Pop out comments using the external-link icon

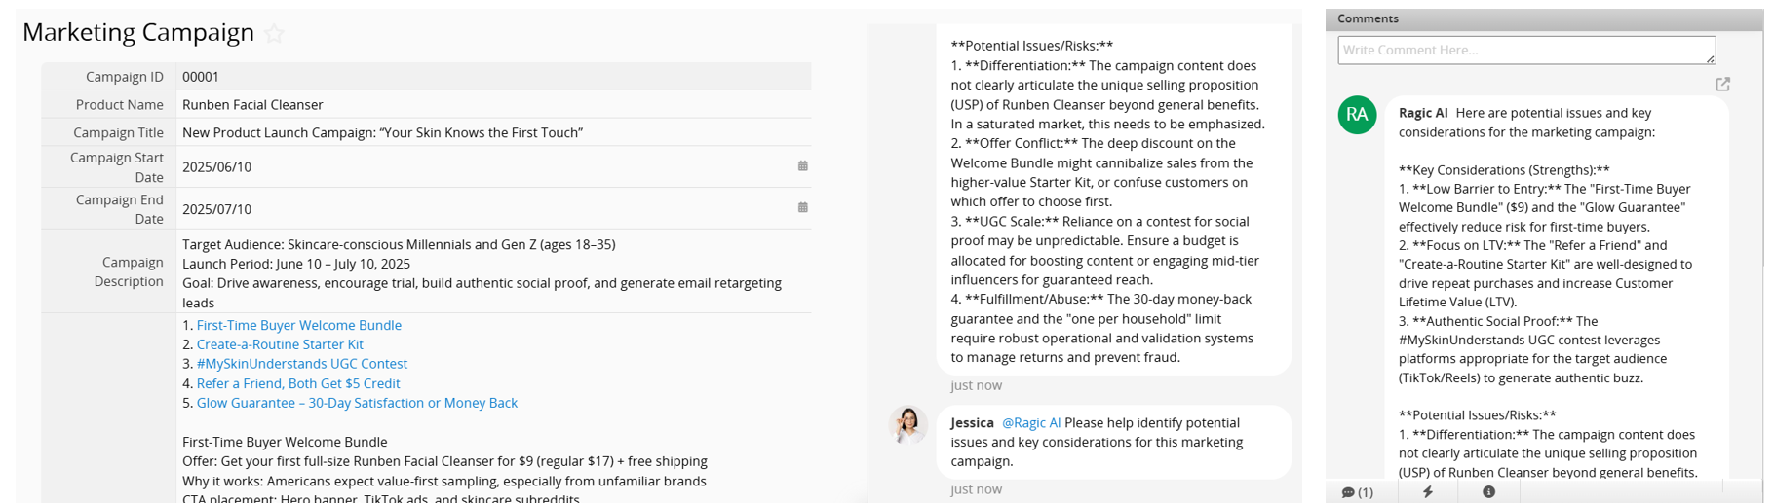tap(1722, 85)
